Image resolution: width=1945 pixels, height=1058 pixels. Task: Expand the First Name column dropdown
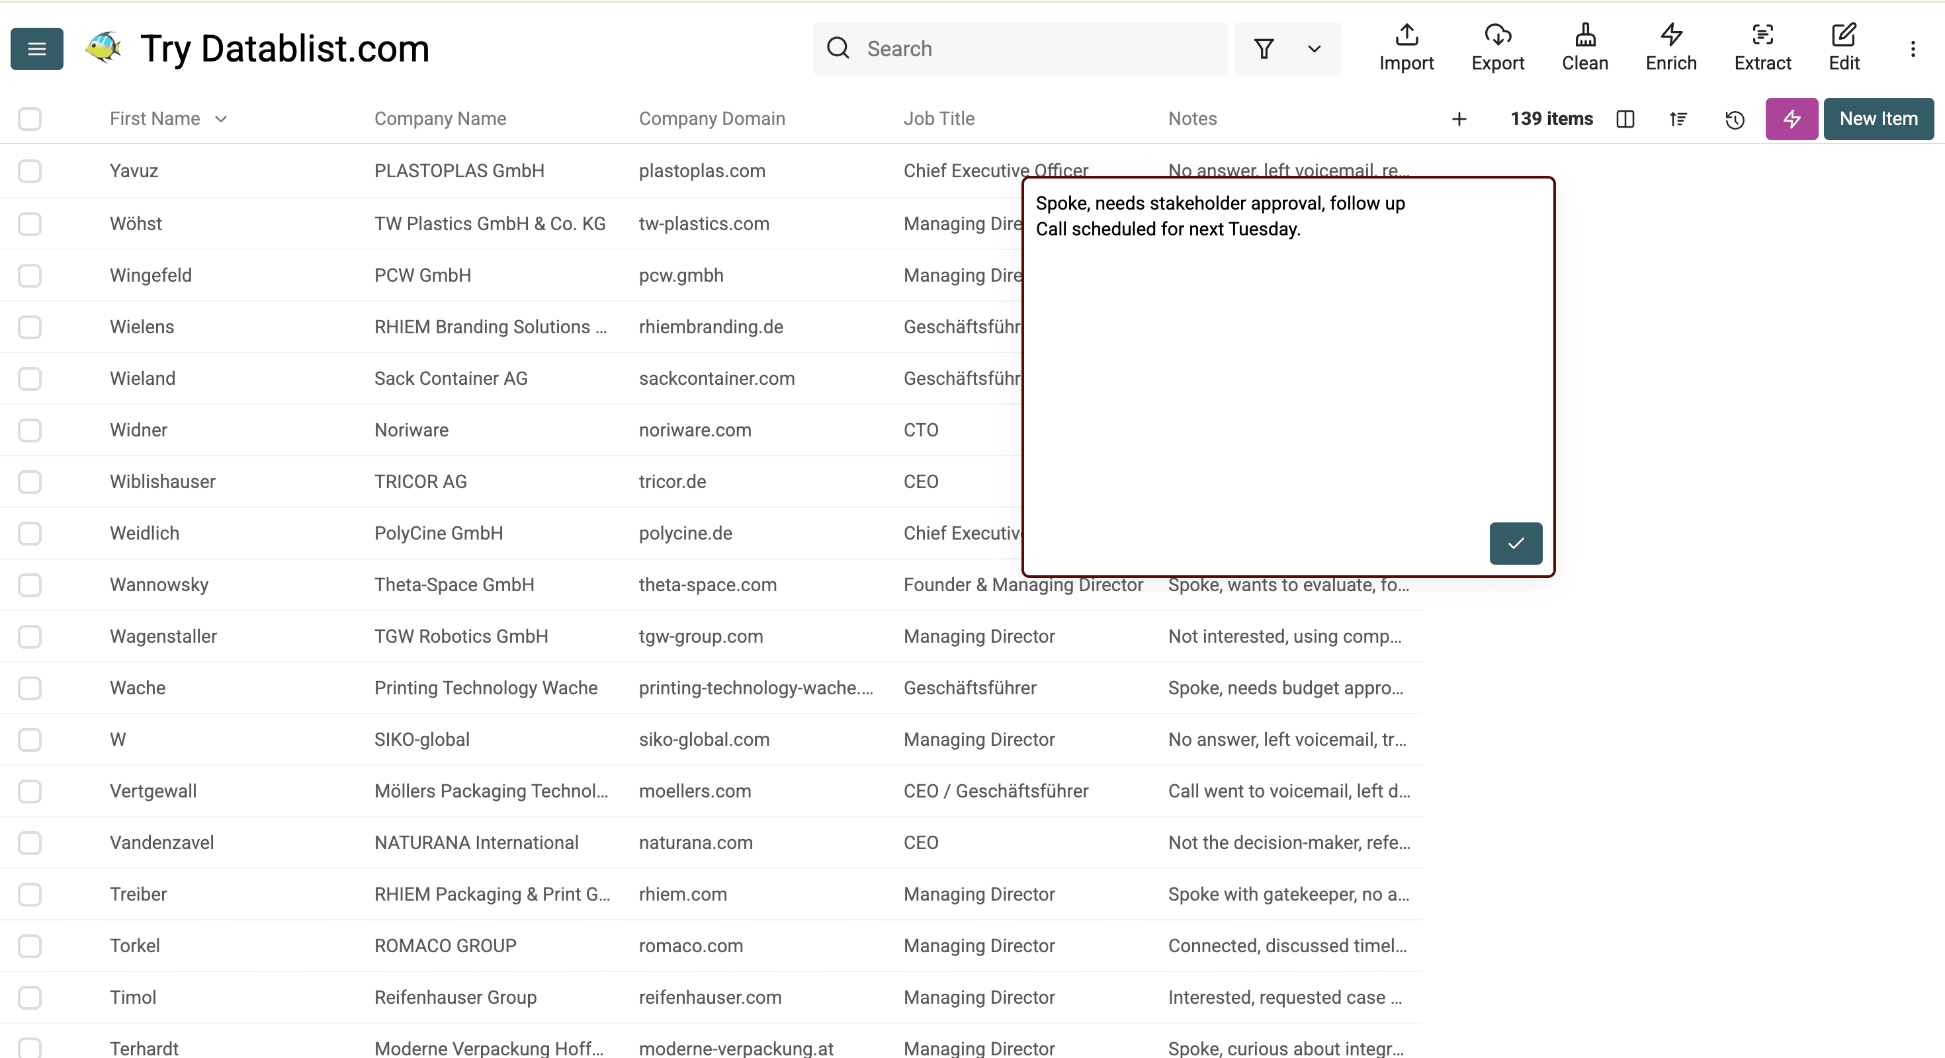tap(220, 118)
